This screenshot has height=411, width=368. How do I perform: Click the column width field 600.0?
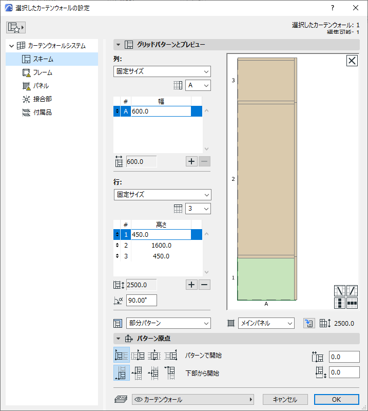click(161, 111)
